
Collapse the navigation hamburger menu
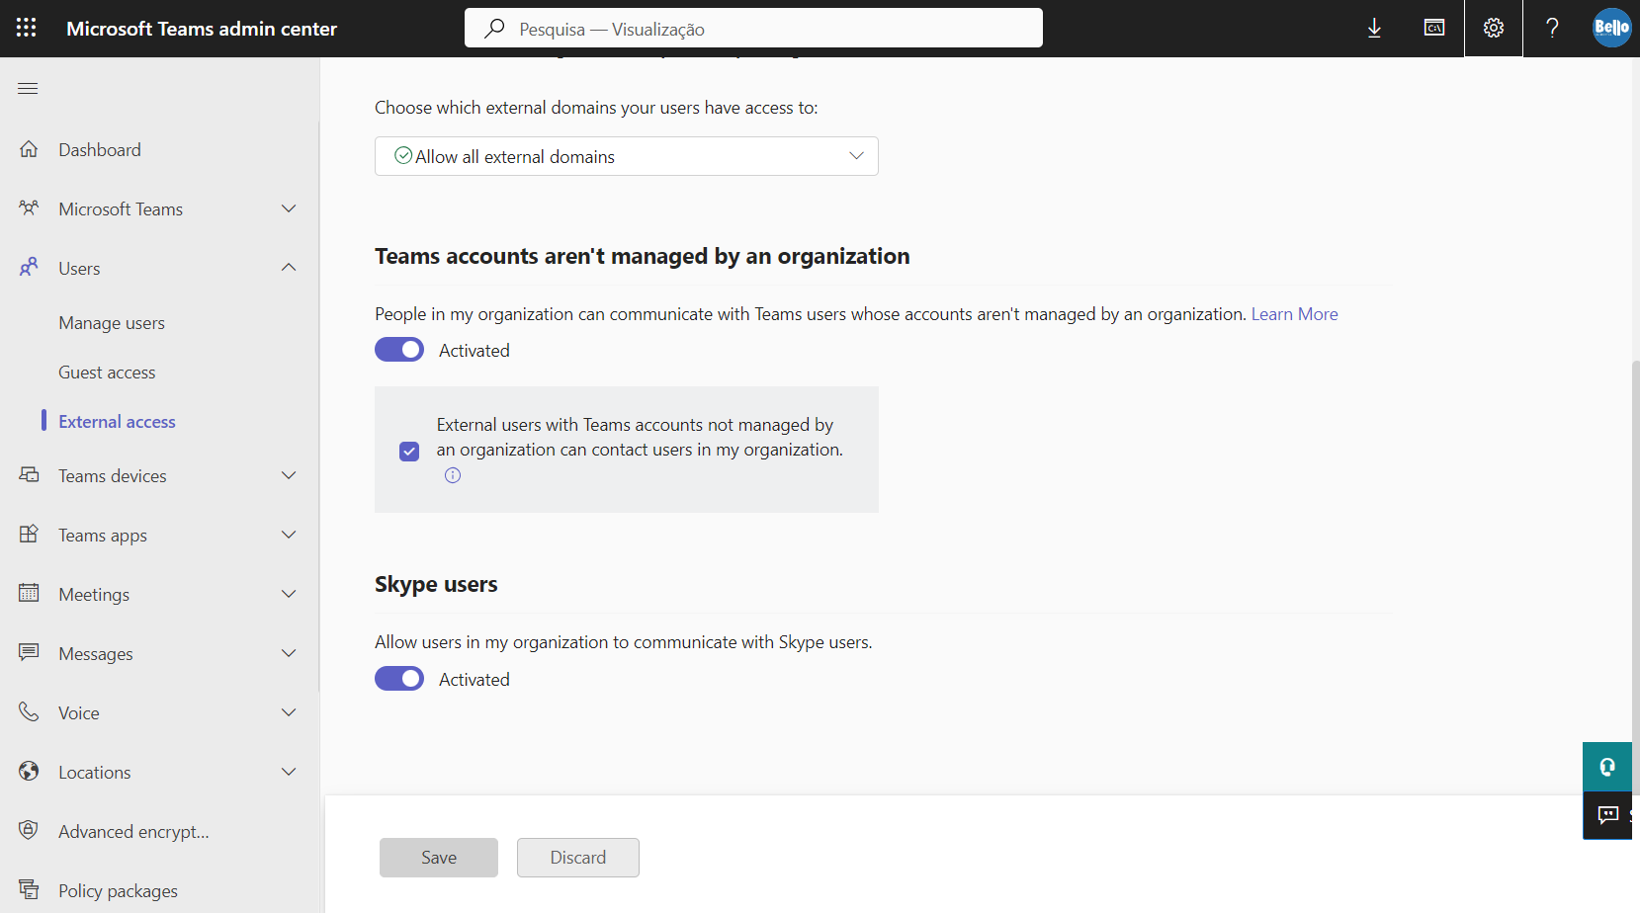click(28, 89)
